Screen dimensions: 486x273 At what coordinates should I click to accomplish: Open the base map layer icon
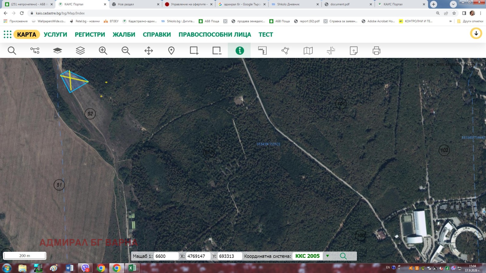57,50
